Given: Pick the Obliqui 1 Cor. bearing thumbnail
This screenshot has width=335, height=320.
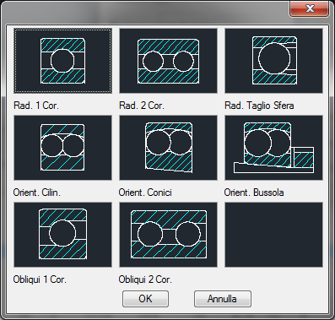Looking at the screenshot, I should (62, 235).
